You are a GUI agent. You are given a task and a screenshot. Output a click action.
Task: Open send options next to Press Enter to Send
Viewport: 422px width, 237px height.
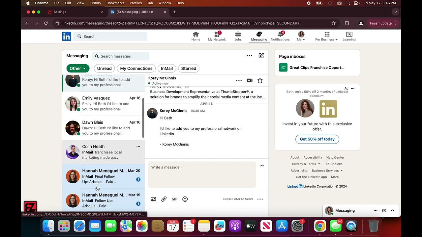pos(260,199)
